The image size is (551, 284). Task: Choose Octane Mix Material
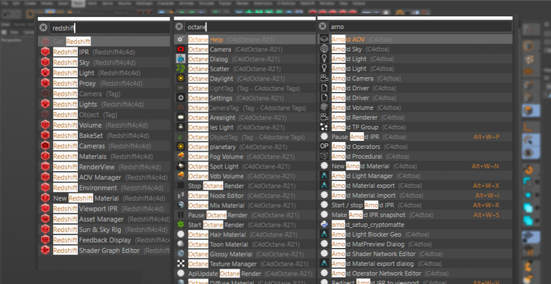coord(245,205)
